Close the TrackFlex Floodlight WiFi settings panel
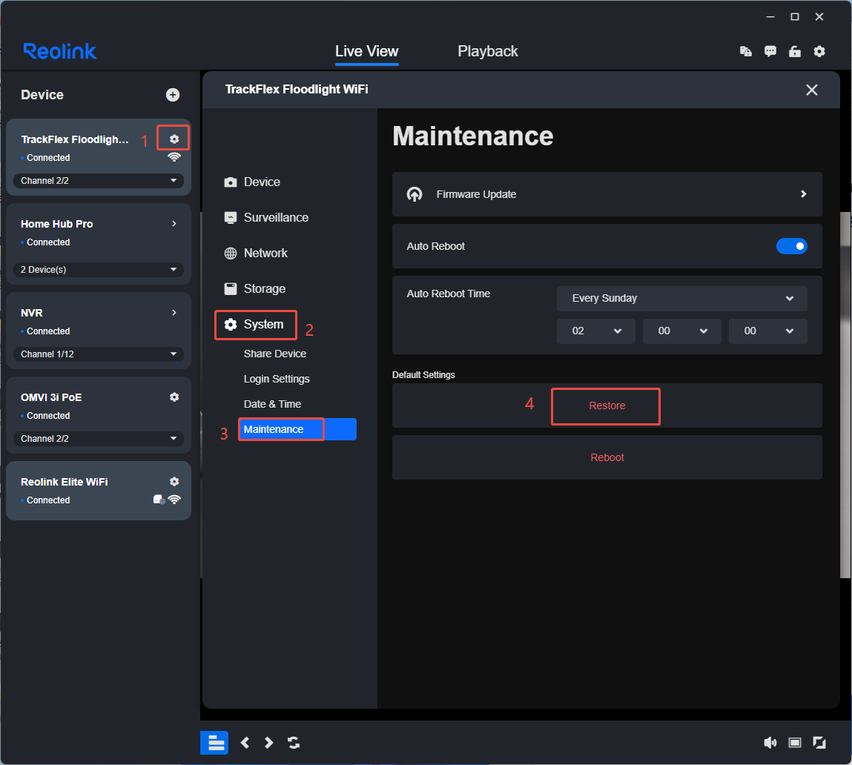 [x=811, y=90]
